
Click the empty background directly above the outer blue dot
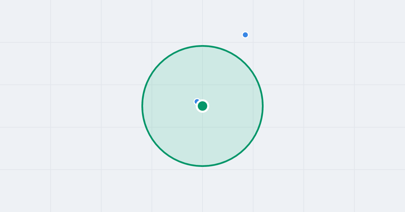pyautogui.click(x=245, y=15)
